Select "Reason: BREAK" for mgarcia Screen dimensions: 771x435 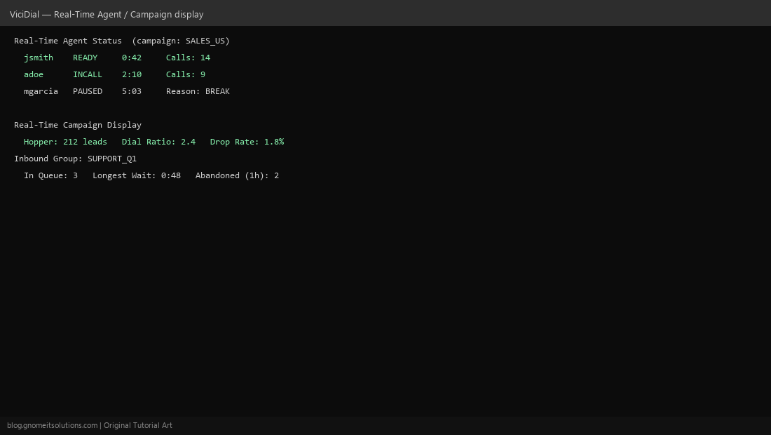198,91
